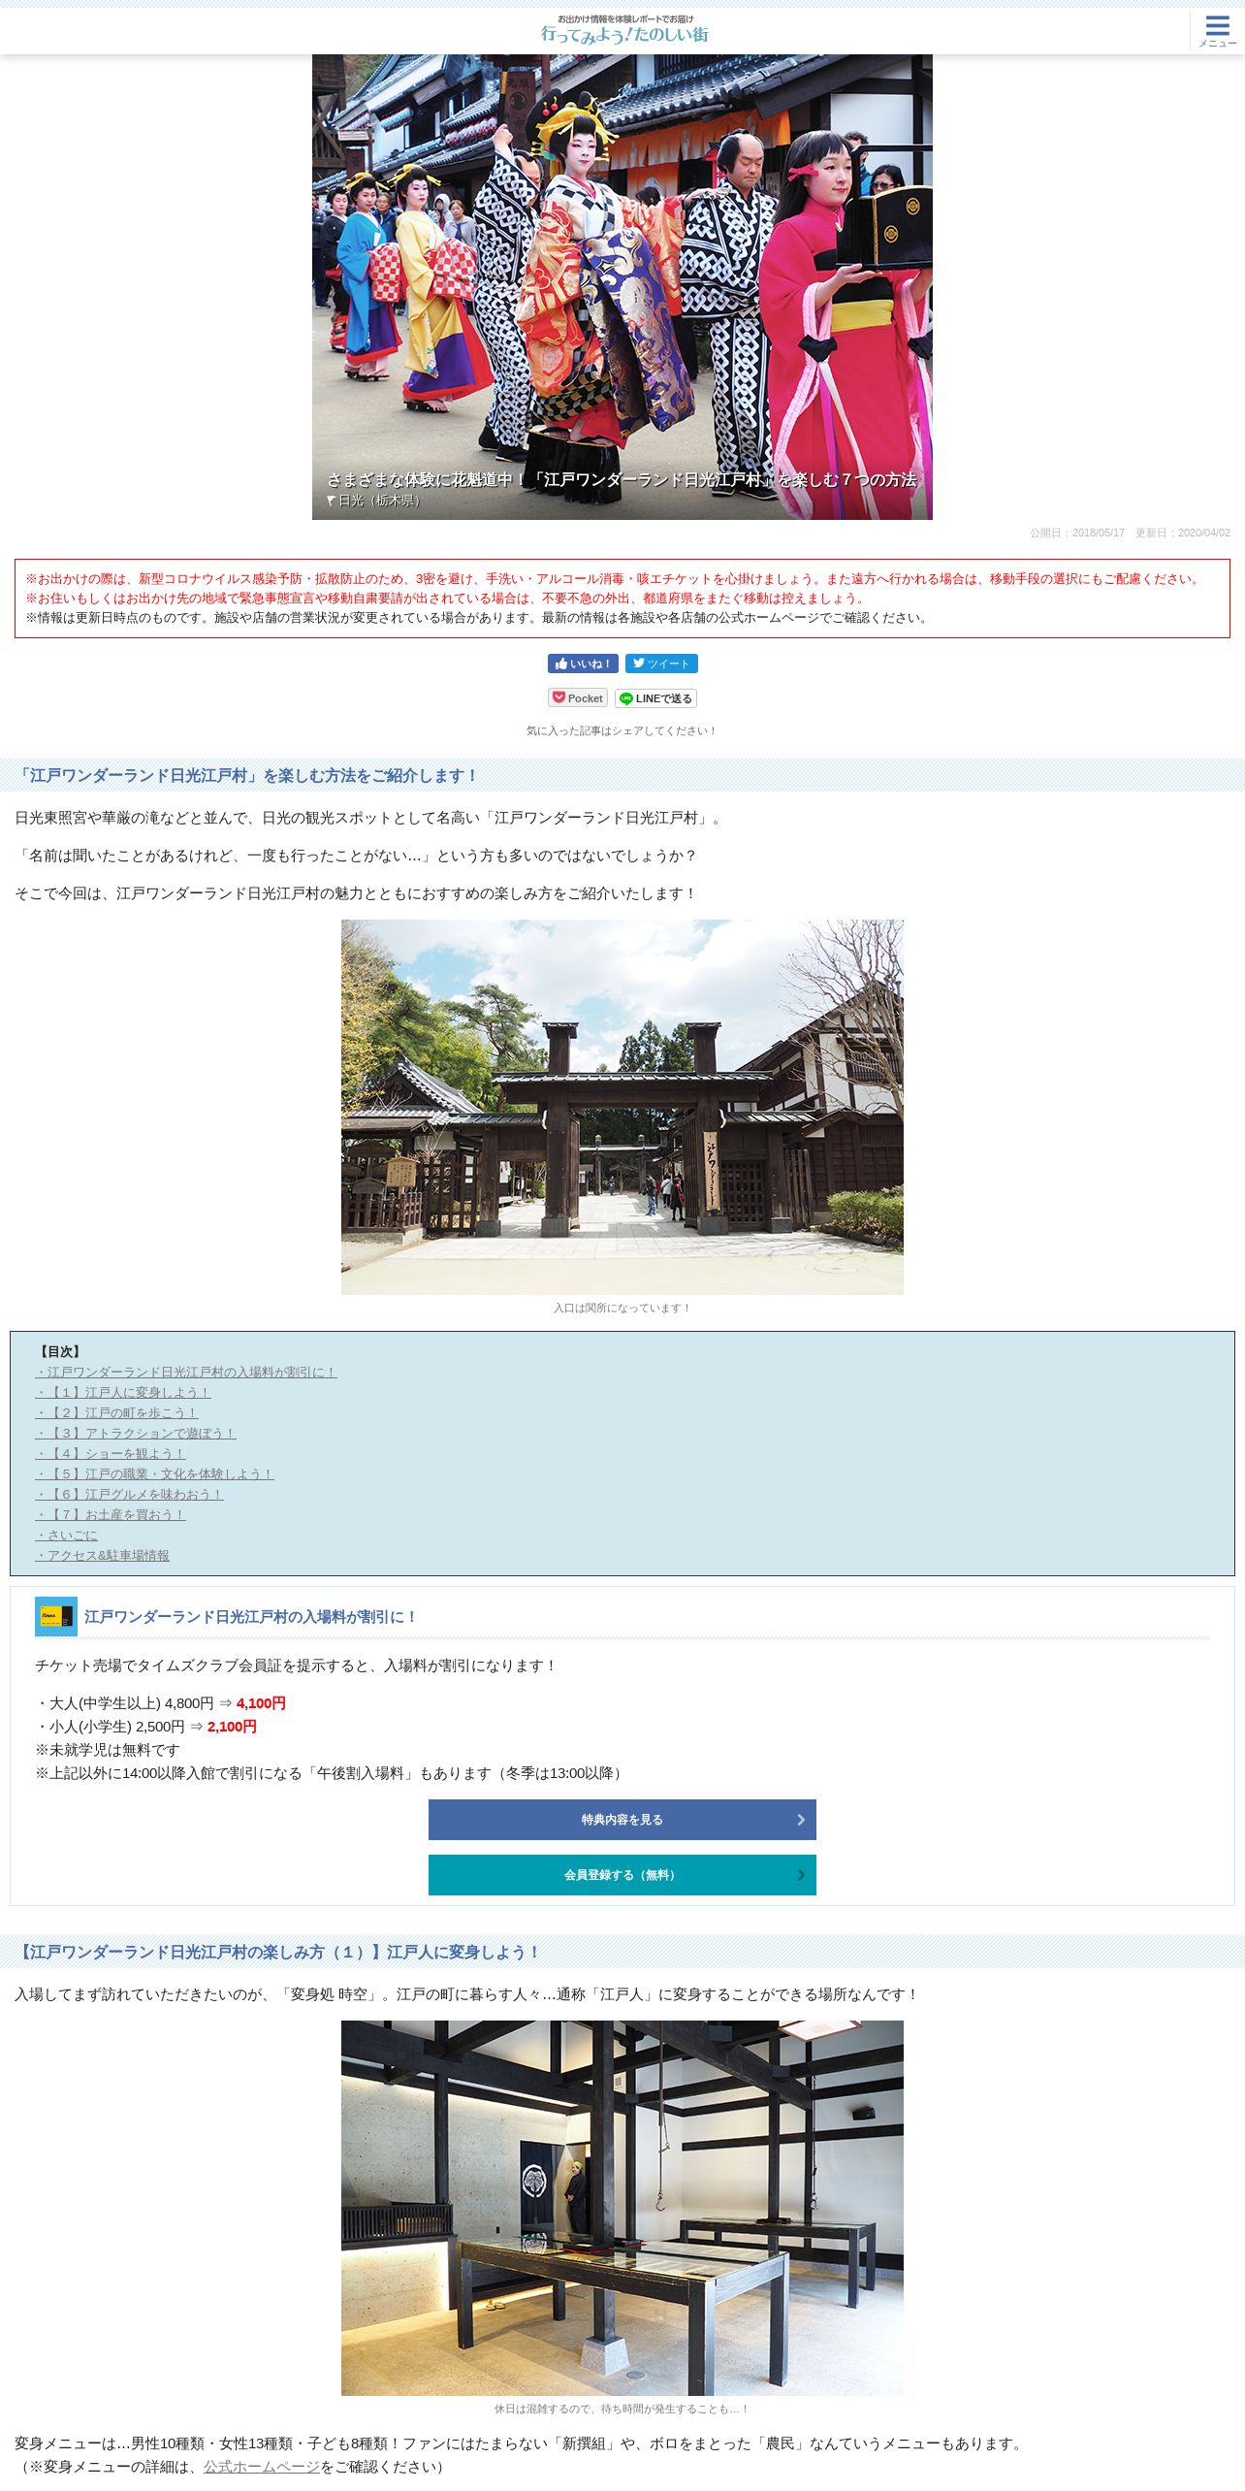Click the 気に入った記事はシェアしてください！ text
Image resolution: width=1245 pixels, height=2491 pixels.
pos(622,731)
